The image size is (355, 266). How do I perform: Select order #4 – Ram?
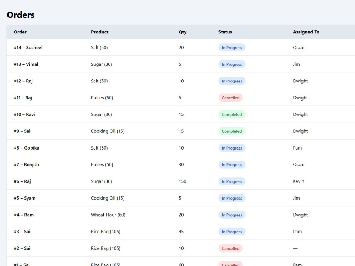[x=24, y=215]
